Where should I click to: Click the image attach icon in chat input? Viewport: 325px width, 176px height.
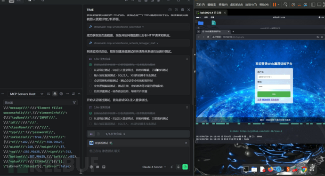click(x=104, y=167)
